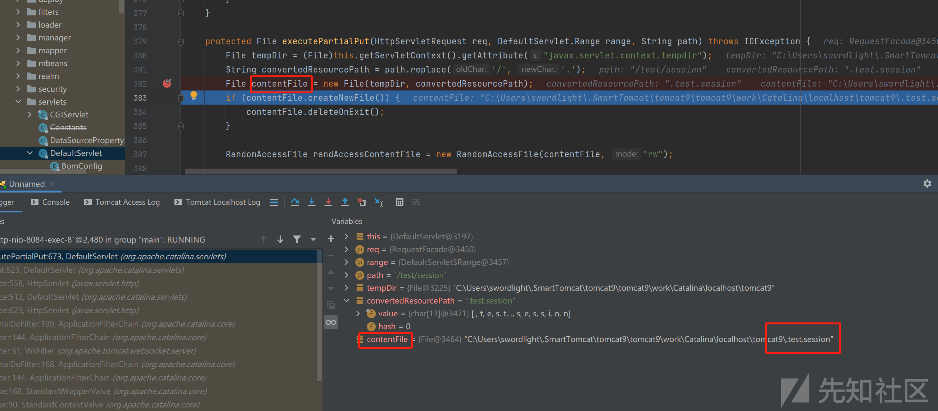Image resolution: width=938 pixels, height=411 pixels.
Task: Open debug panel settings gear
Action: pos(927,184)
